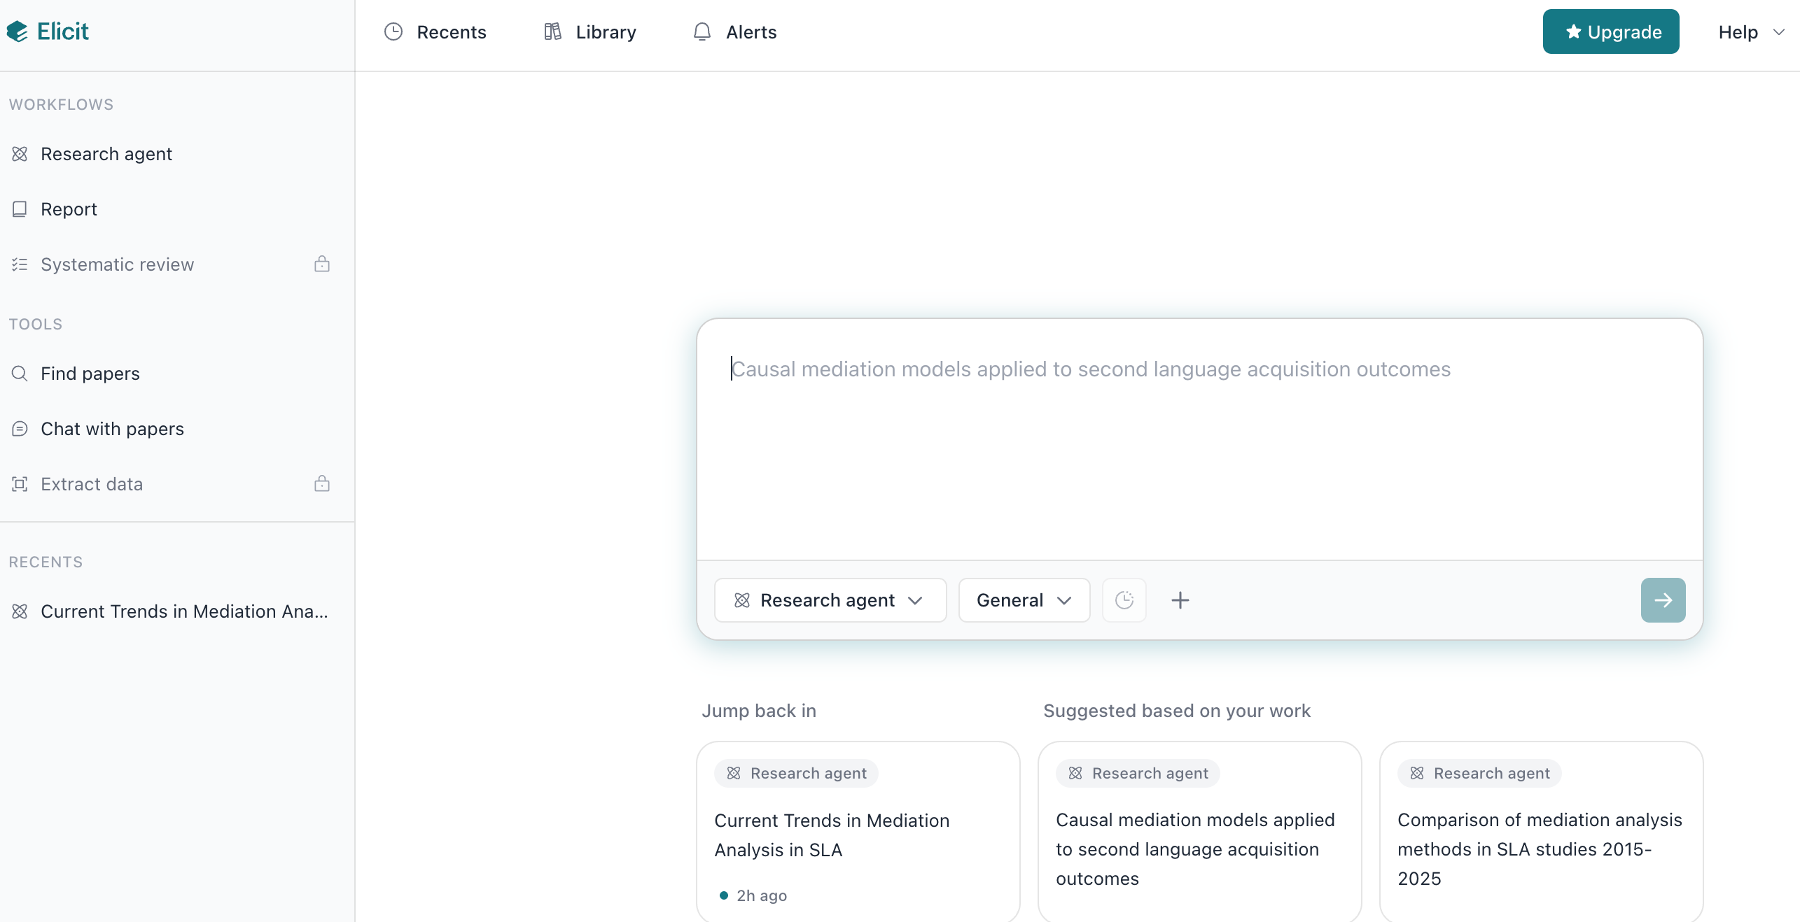Viewport: 1800px width, 922px height.
Task: Open the Library tab
Action: coord(590,32)
